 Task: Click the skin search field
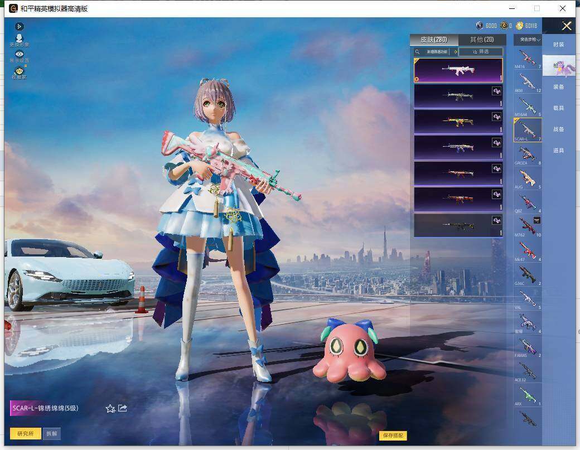(x=432, y=52)
